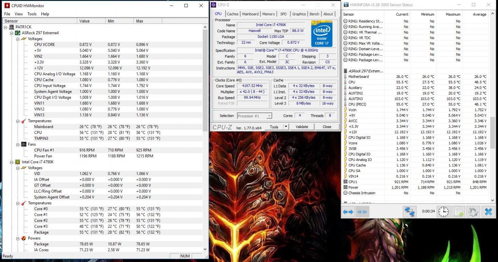Click the RING: VR TDC status icon

(x=345, y=38)
